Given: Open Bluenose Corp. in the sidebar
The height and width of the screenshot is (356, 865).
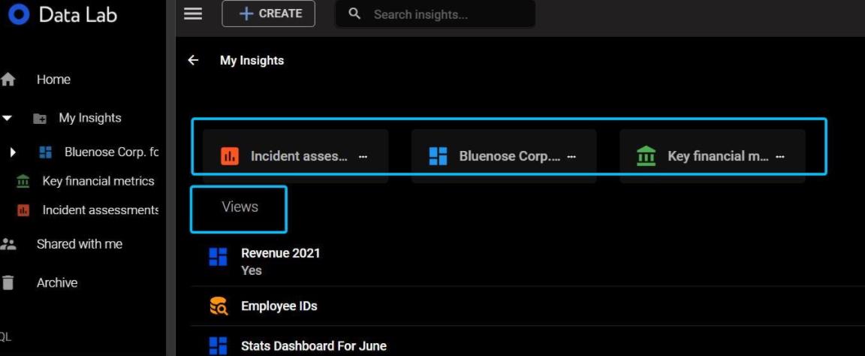Looking at the screenshot, I should [x=111, y=152].
